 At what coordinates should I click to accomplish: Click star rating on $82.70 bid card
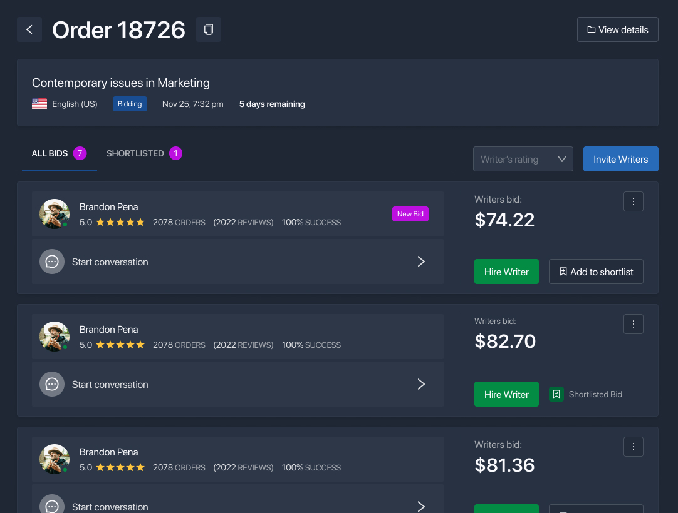(120, 345)
